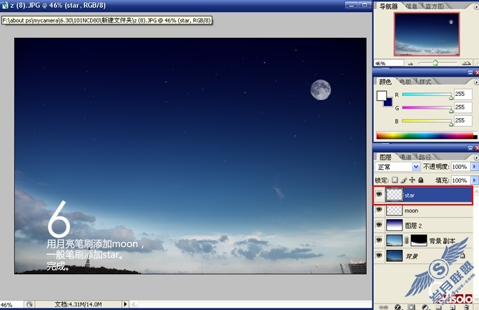Hide the 背景 layer
The height and width of the screenshot is (310, 479).
(379, 255)
